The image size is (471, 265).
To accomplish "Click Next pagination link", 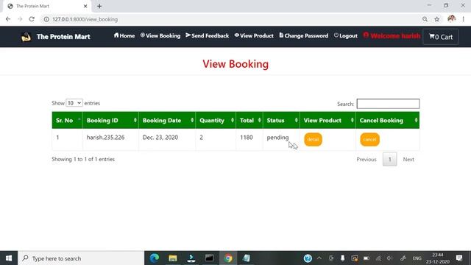I will tap(408, 160).
